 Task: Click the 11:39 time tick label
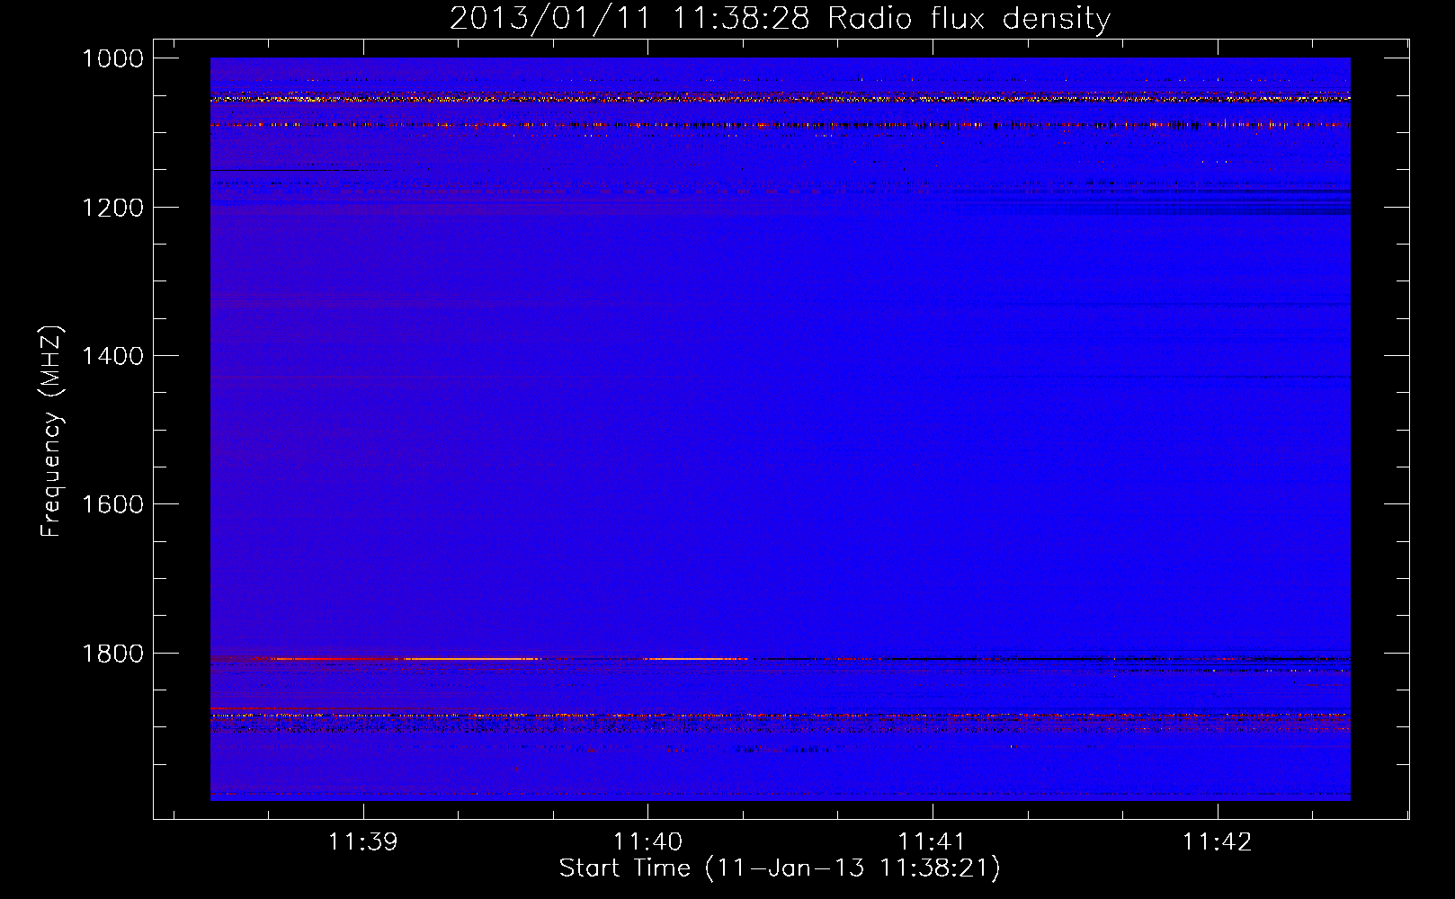pyautogui.click(x=363, y=842)
